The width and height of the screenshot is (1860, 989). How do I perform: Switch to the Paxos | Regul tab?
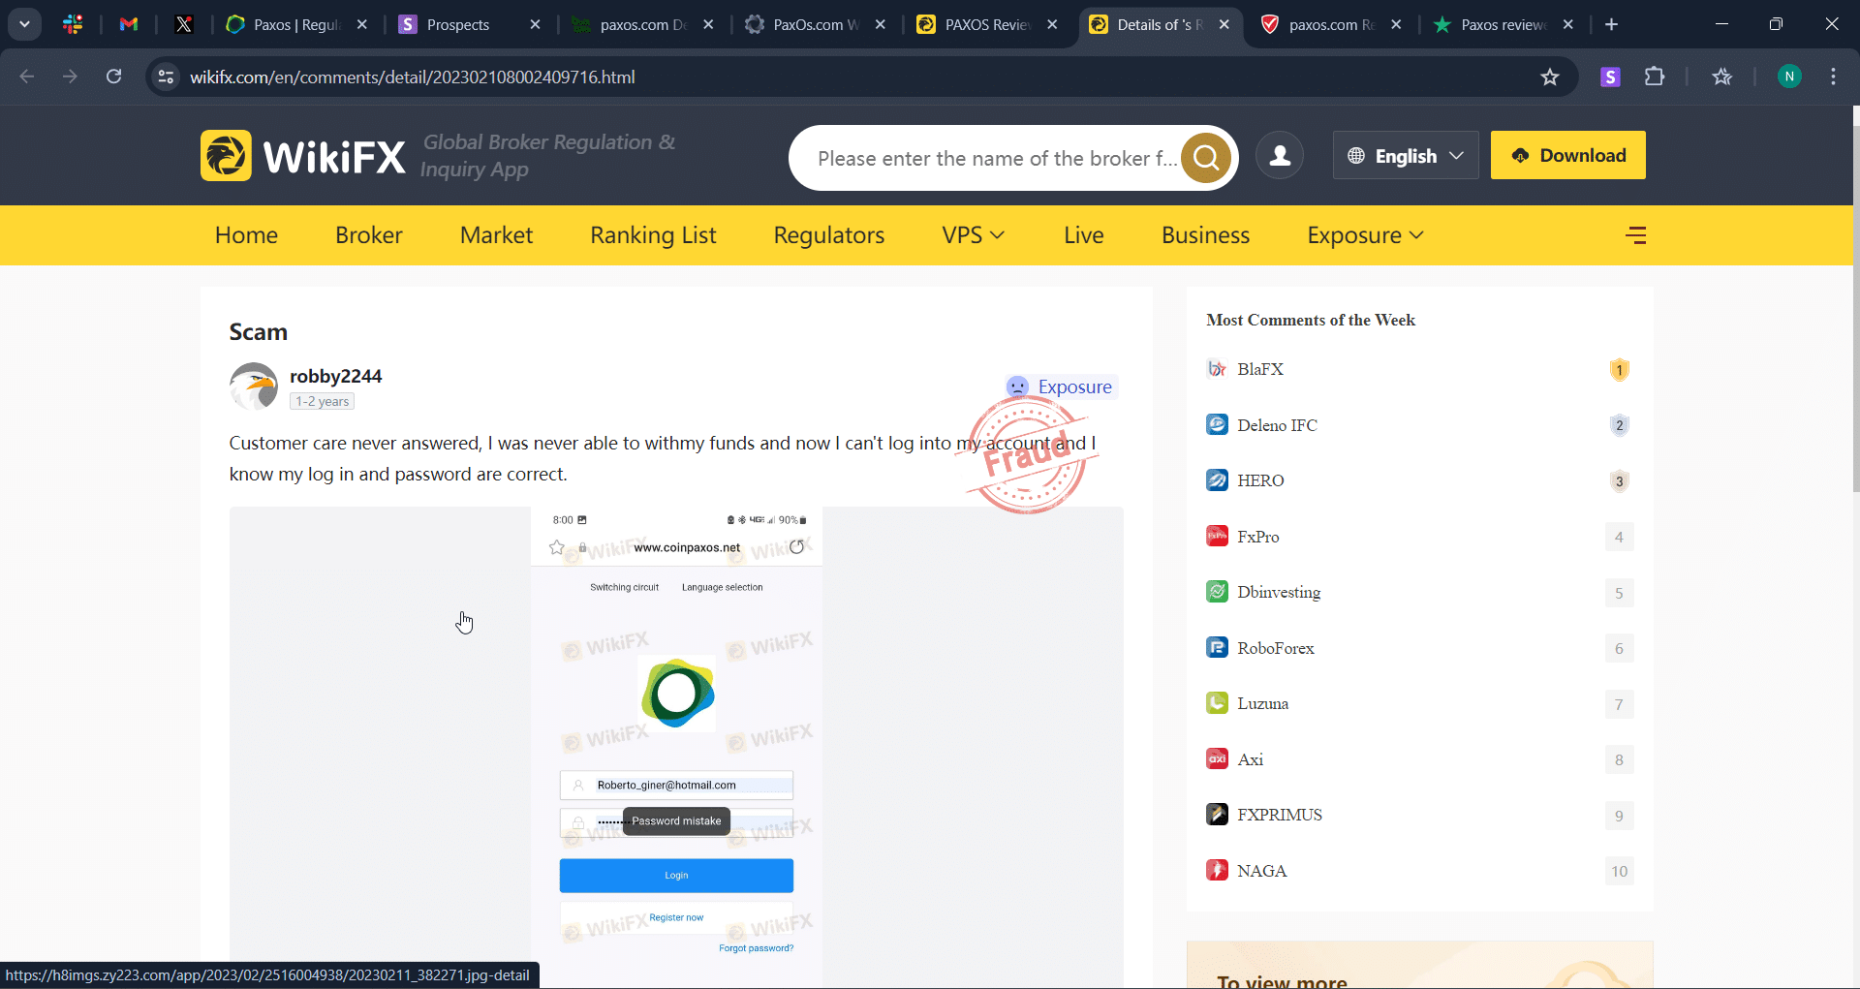click(x=295, y=25)
